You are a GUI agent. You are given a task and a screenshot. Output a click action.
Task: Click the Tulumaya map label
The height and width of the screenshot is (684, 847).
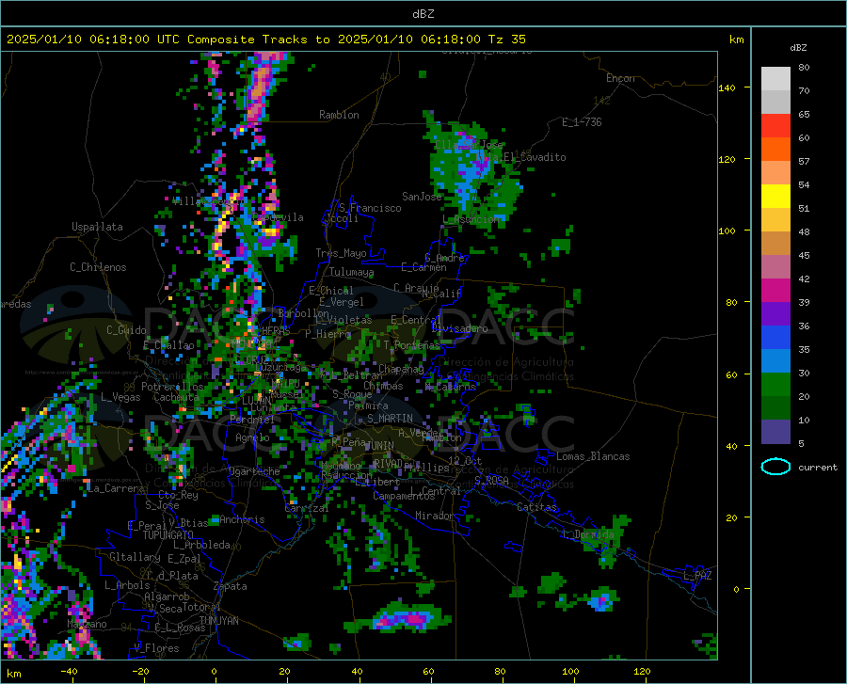351,272
